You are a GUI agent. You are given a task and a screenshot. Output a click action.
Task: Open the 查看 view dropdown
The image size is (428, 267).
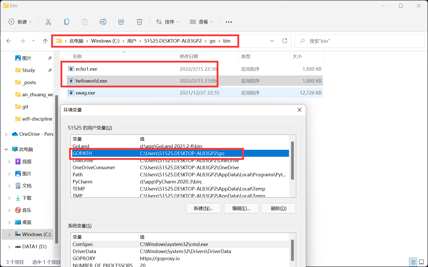pos(201,22)
